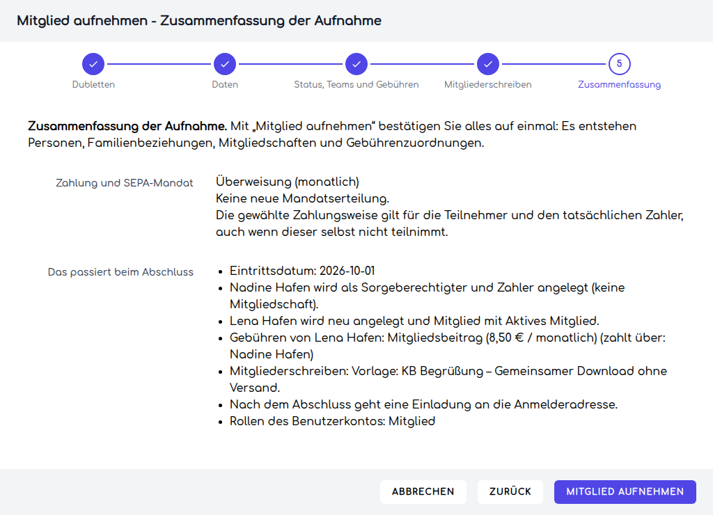
Task: Click the bold heading Zusammenfassung der Aufnahme.
Action: point(127,126)
